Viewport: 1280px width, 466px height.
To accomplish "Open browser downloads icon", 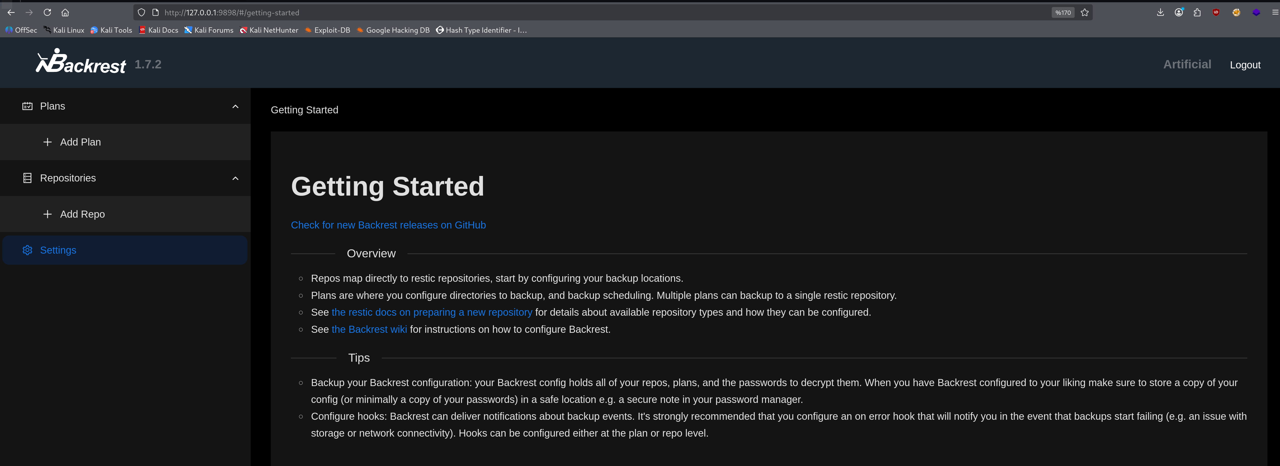I will 1160,12.
